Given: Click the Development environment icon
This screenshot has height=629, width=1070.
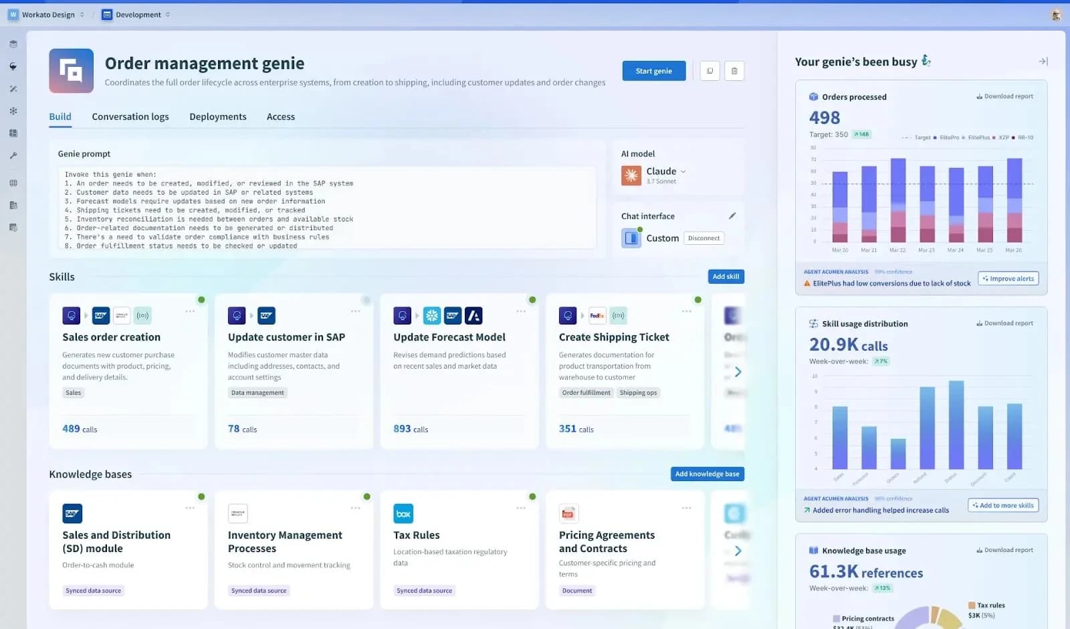Looking at the screenshot, I should 107,14.
